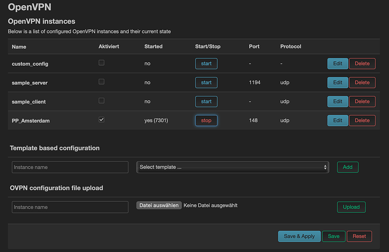
Task: Tick the sample_server Aktiviert checkbox
Action: click(x=101, y=82)
